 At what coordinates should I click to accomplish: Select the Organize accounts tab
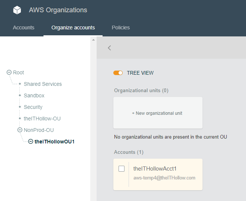click(x=73, y=27)
